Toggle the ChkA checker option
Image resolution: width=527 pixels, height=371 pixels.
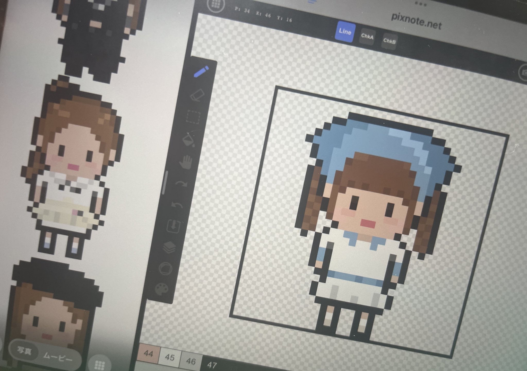coord(367,37)
